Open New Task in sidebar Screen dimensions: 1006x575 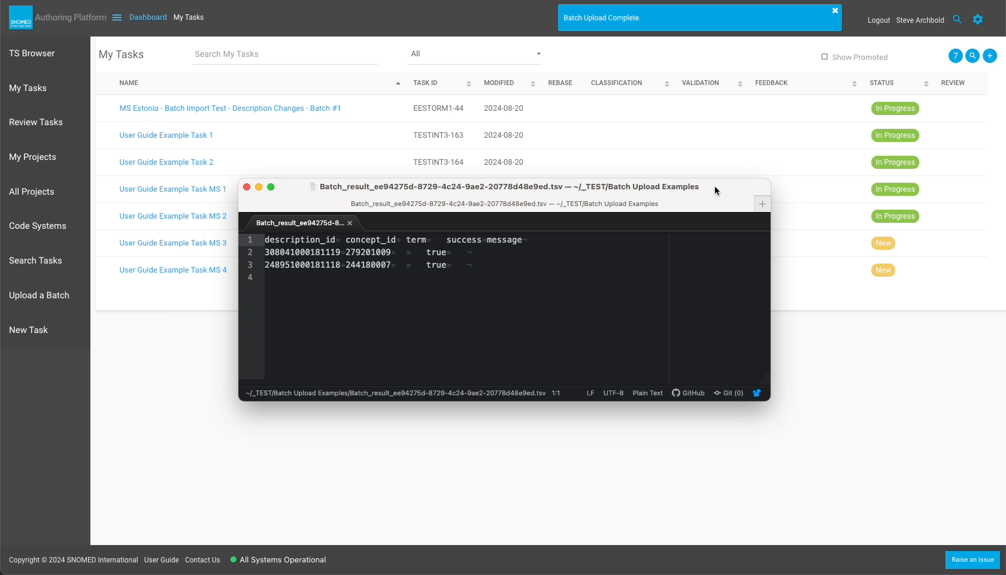pos(28,330)
